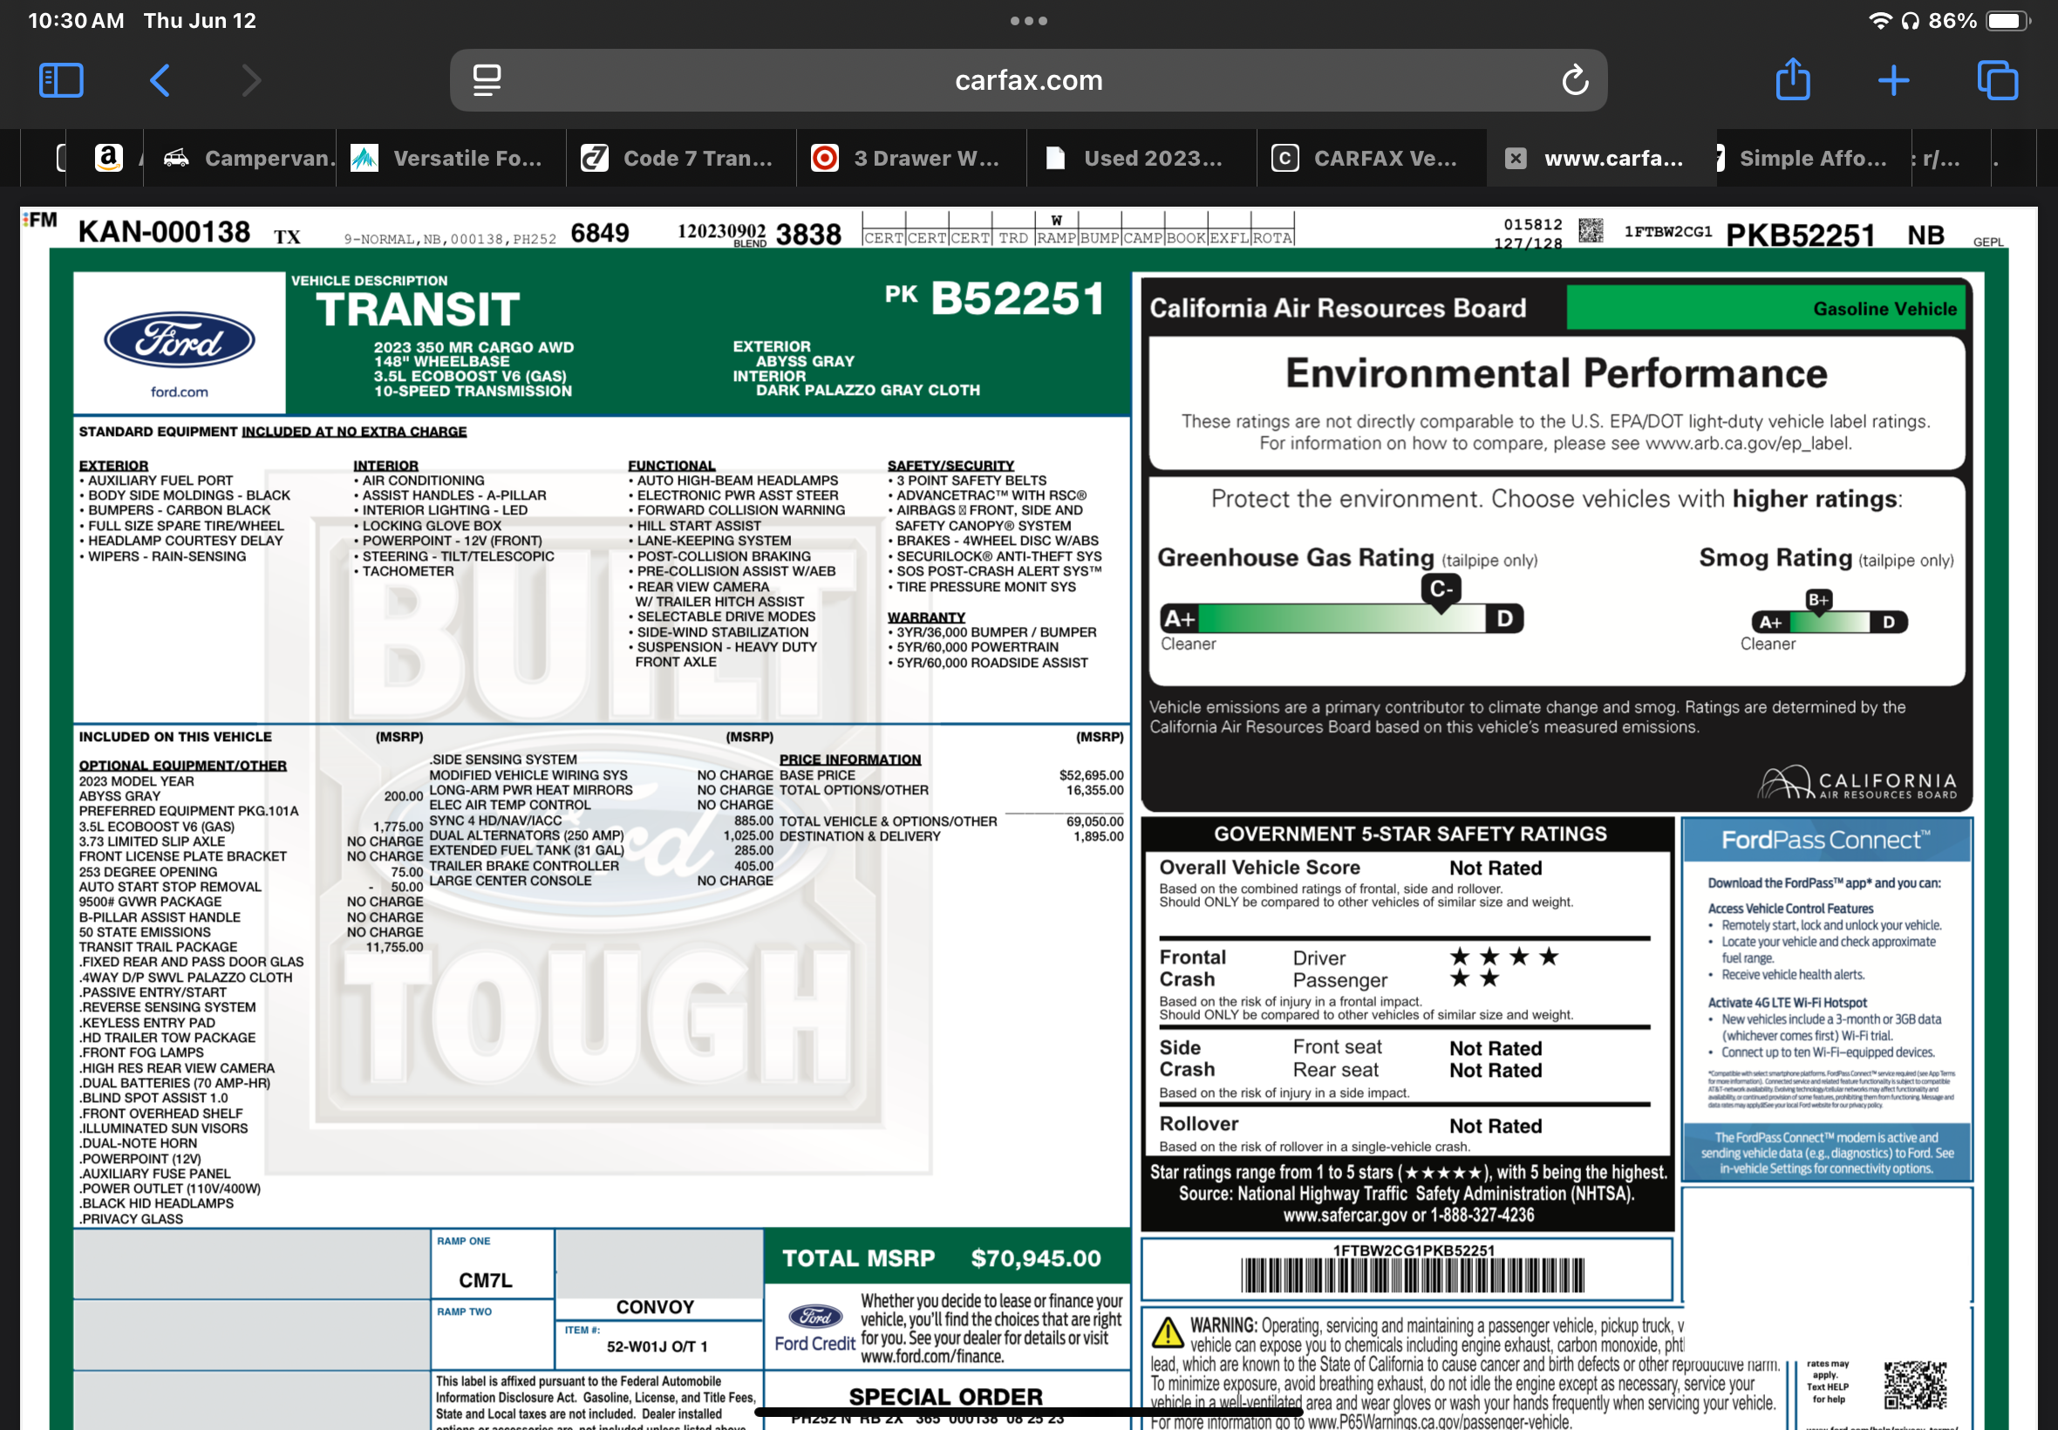The width and height of the screenshot is (2058, 1430).
Task: Tap the headphones status icon
Action: click(1909, 21)
